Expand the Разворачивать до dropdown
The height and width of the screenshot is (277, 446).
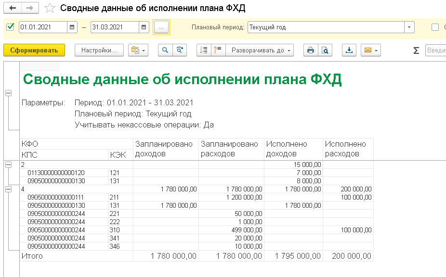pos(261,50)
